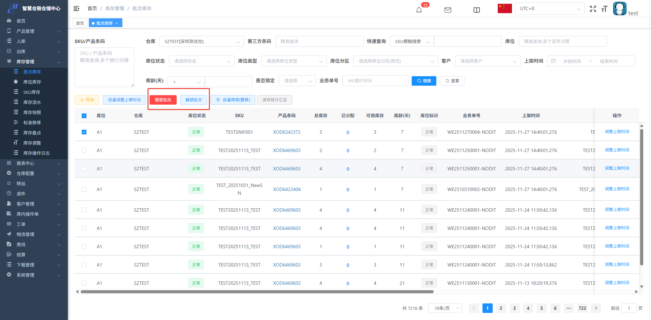Click the 业务单号 input field

[375, 81]
